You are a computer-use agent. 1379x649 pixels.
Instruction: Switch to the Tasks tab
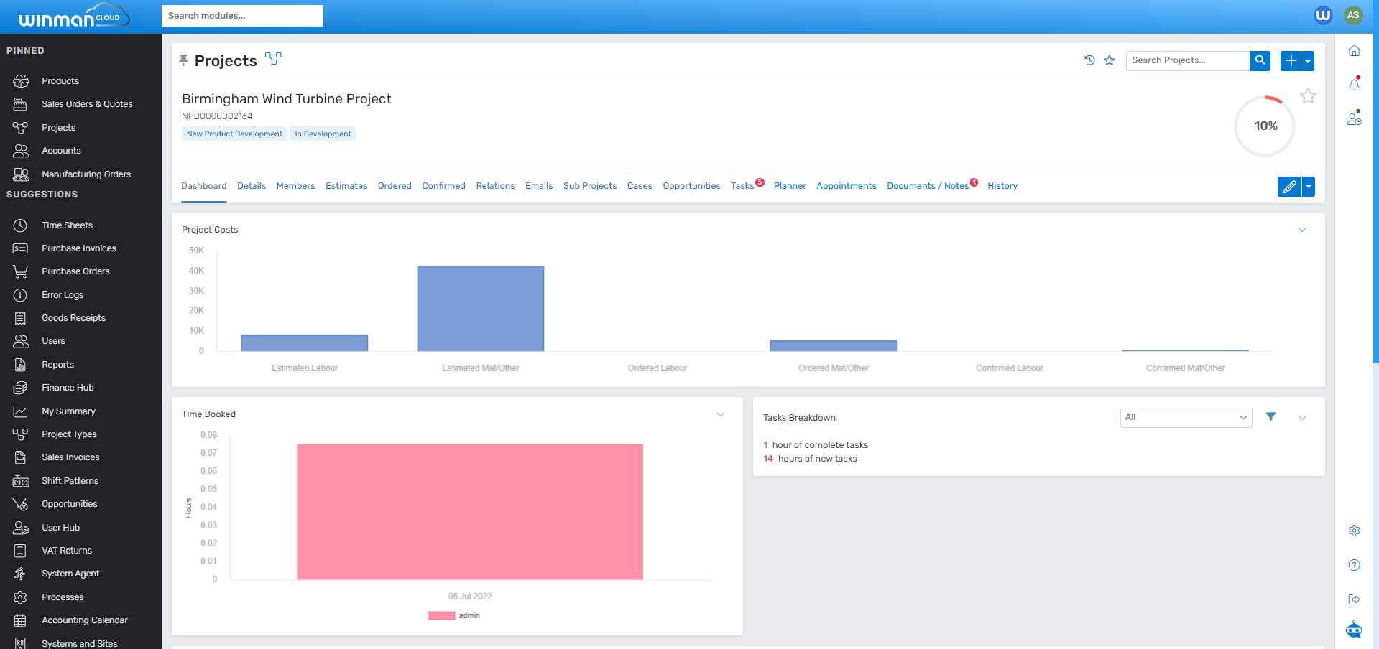742,186
